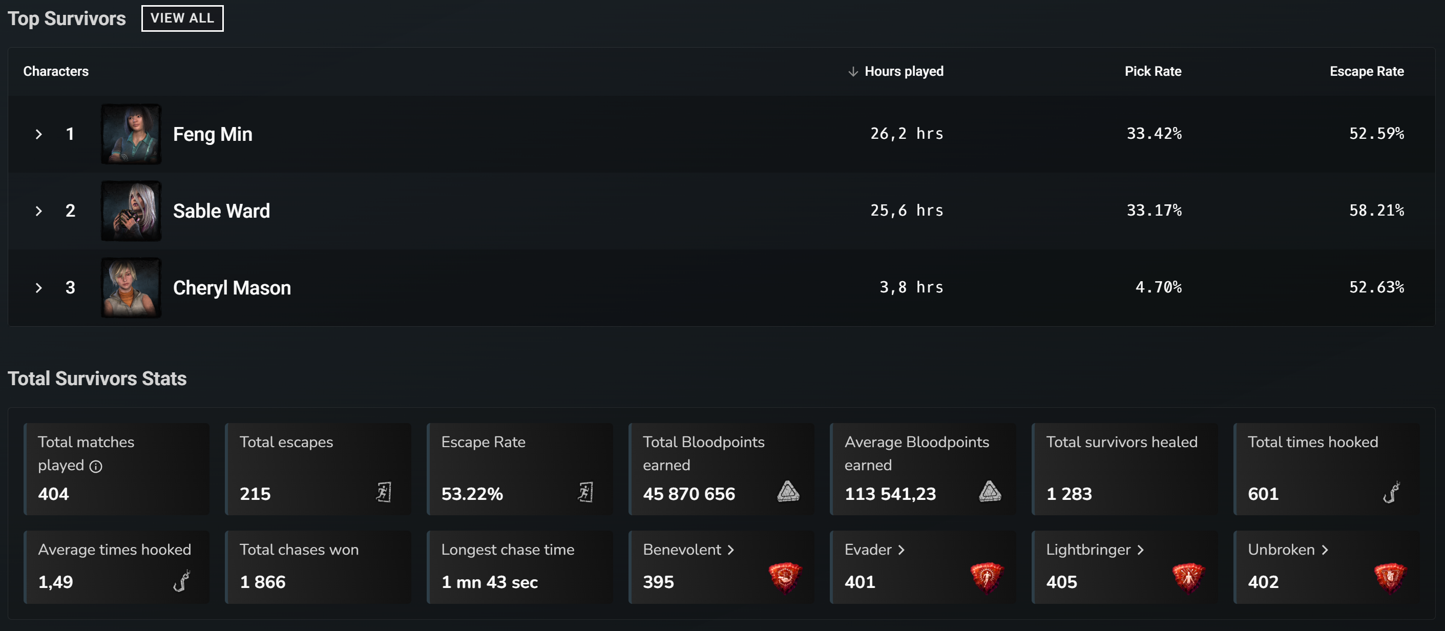
Task: Click the VIEW ALL button
Action: tap(182, 18)
